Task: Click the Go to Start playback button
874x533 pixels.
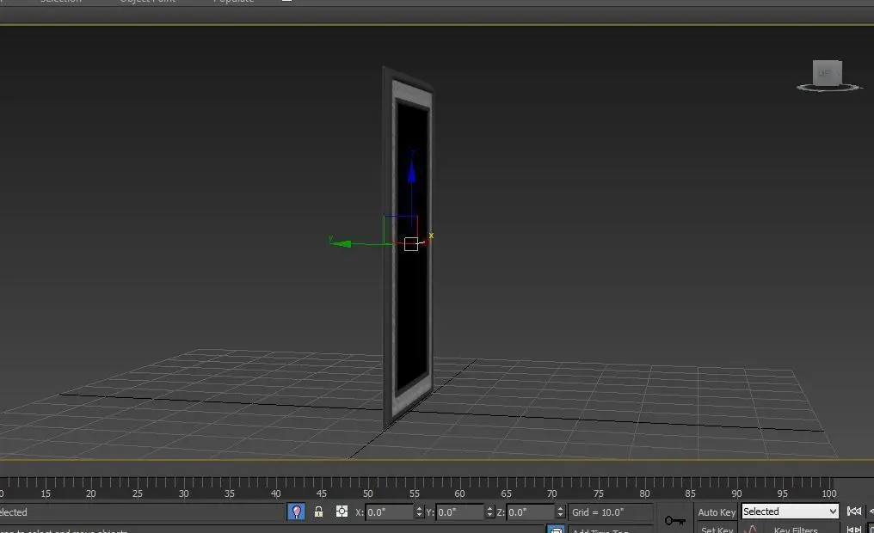Action: [854, 512]
